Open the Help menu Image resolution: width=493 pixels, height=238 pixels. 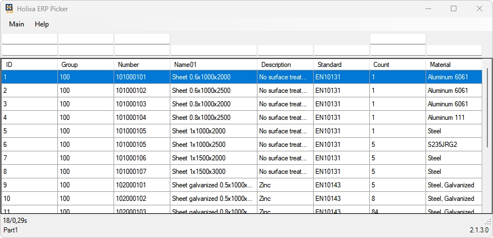[42, 24]
